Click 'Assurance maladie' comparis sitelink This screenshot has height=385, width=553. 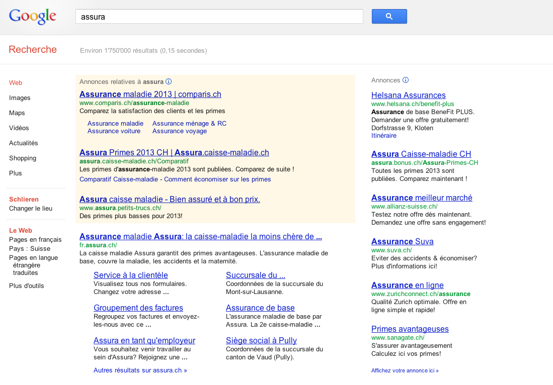tap(115, 123)
